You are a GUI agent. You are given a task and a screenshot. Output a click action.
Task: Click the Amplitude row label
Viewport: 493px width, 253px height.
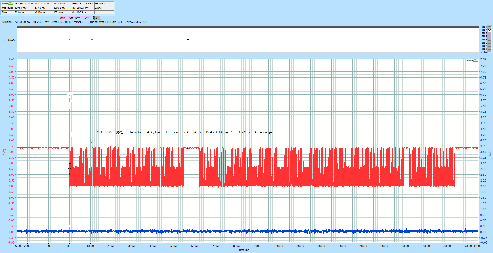pos(7,8)
